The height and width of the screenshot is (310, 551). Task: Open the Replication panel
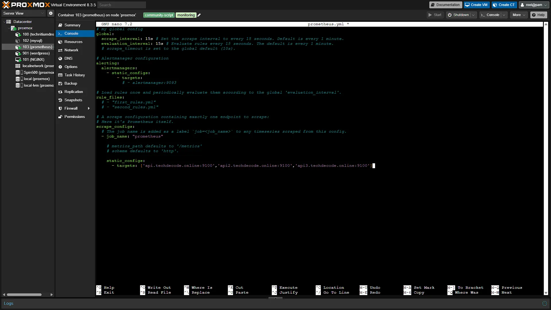point(75,92)
